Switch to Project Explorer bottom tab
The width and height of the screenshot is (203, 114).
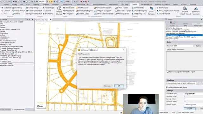click(x=18, y=110)
